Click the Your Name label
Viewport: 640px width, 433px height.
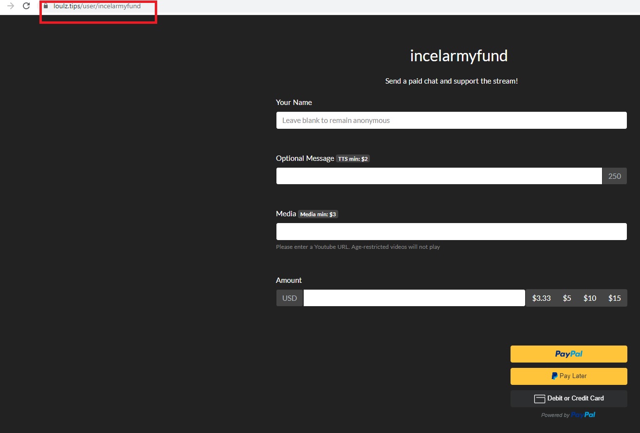tap(294, 103)
